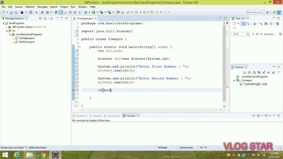The width and height of the screenshot is (283, 159).
Task: Open the Package Explorer View Menu dropdown
Action: click(57, 18)
